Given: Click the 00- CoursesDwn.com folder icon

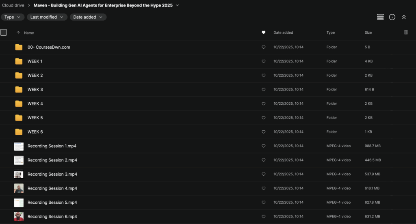Looking at the screenshot, I should click(x=19, y=47).
